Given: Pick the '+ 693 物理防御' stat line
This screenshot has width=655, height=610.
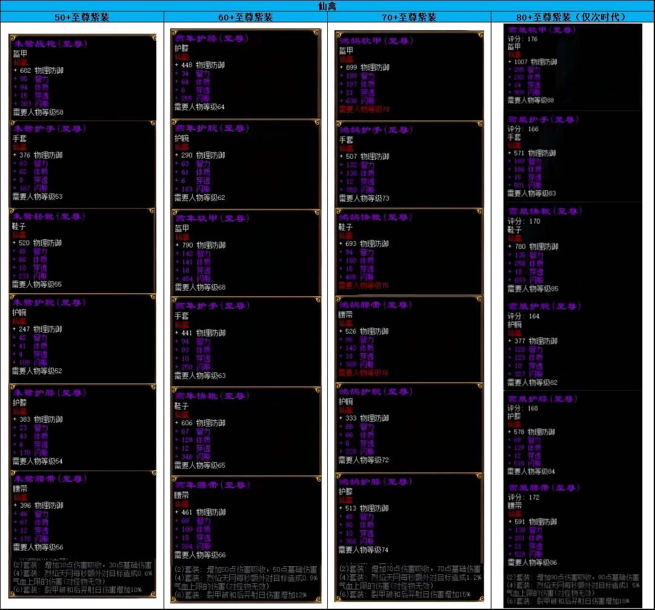Looking at the screenshot, I should click(364, 244).
